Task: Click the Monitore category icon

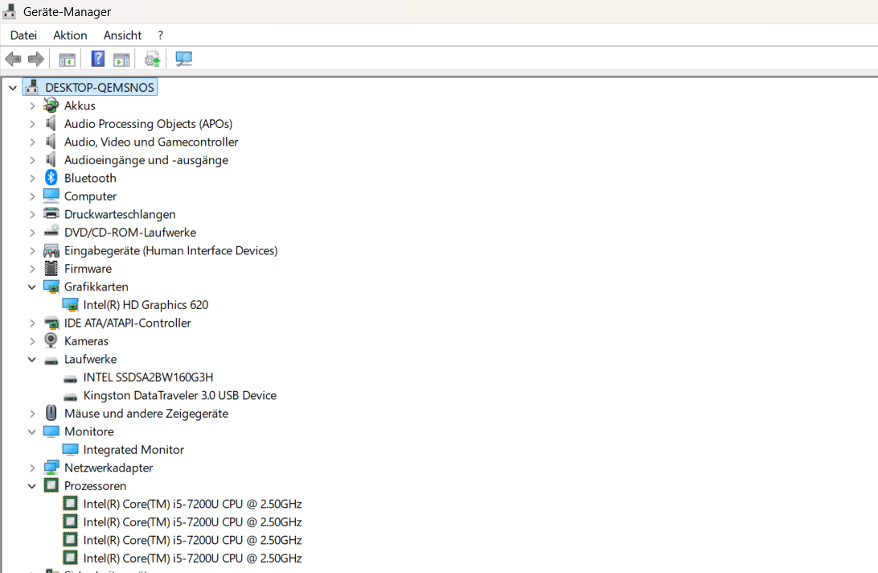Action: (x=51, y=431)
